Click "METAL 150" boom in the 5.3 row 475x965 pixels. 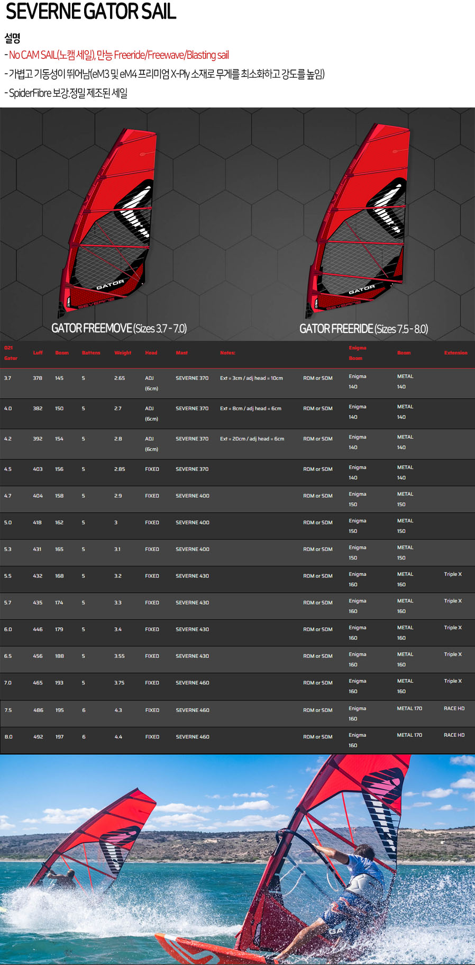405,553
